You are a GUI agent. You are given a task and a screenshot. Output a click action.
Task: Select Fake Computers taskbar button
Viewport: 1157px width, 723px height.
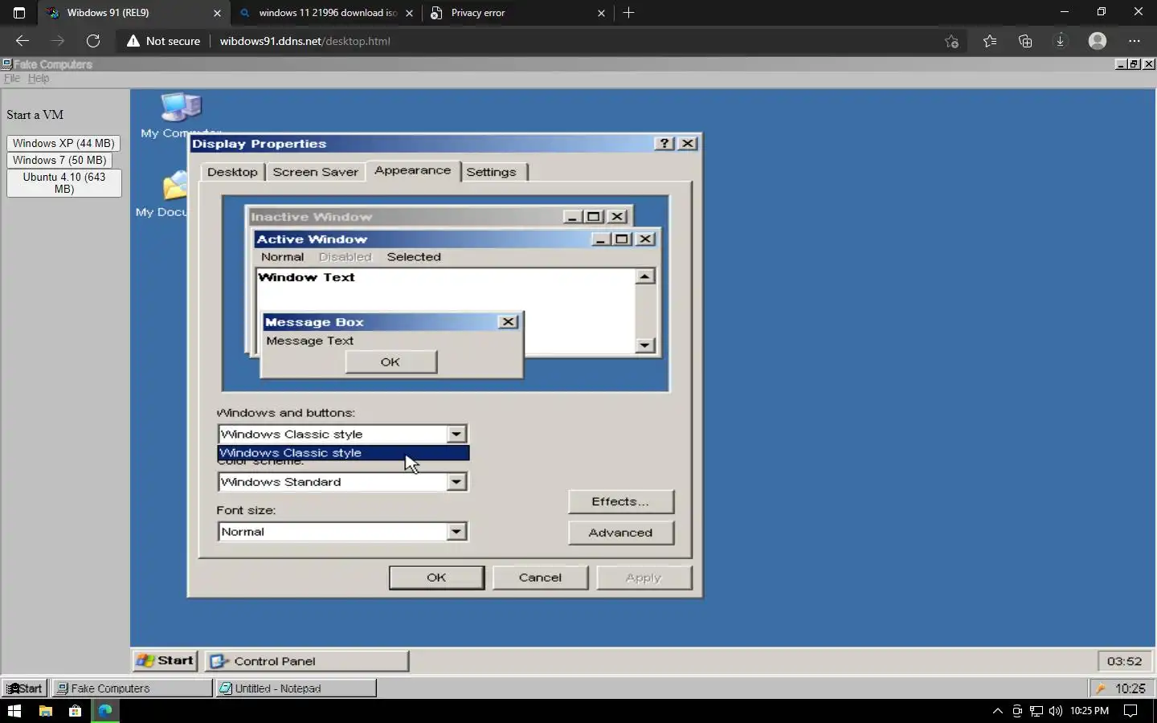[132, 688]
